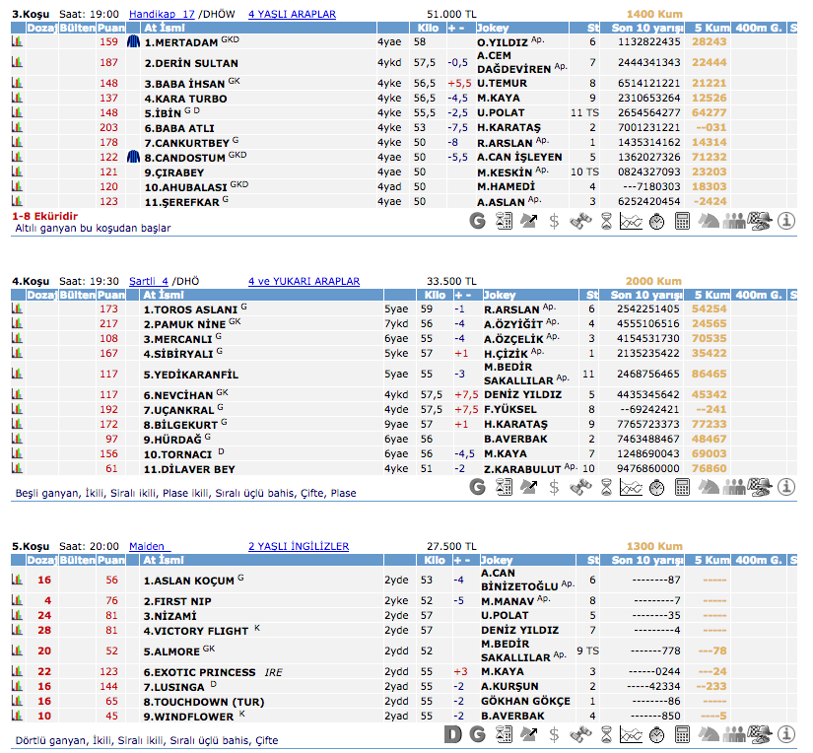Open the calculator icon below race 3
The image size is (813, 753).
[x=682, y=222]
